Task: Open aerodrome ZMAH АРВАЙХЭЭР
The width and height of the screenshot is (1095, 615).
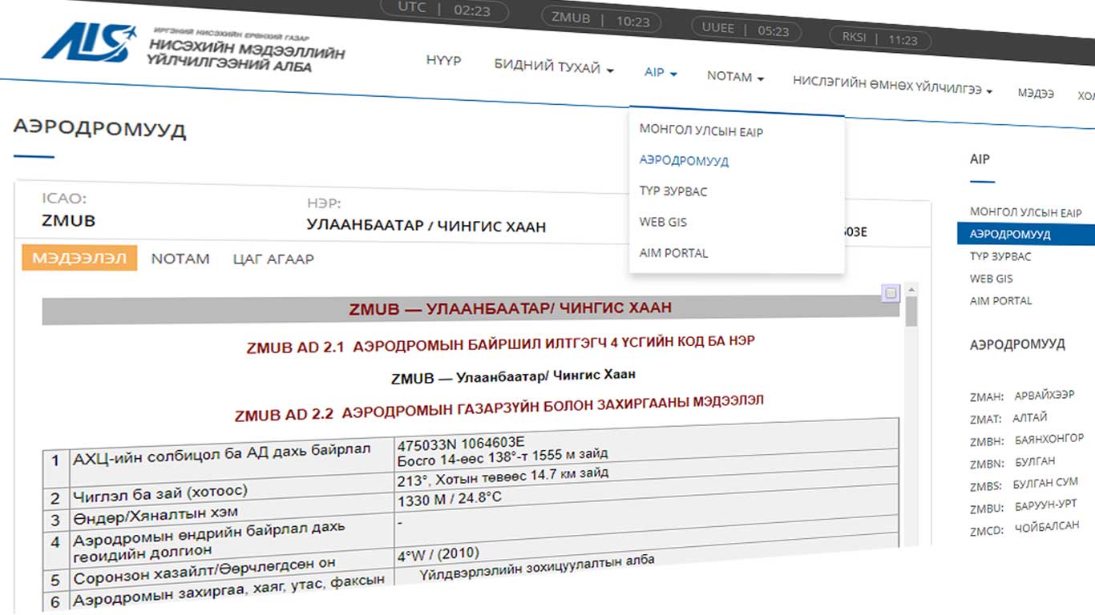Action: [1020, 396]
